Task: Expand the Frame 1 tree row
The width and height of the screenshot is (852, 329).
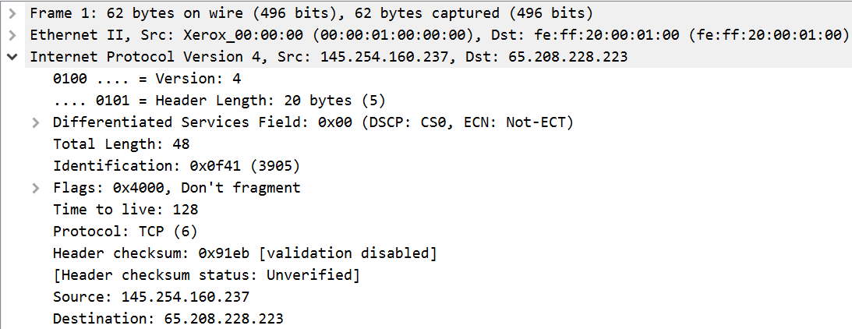Action: [12, 13]
